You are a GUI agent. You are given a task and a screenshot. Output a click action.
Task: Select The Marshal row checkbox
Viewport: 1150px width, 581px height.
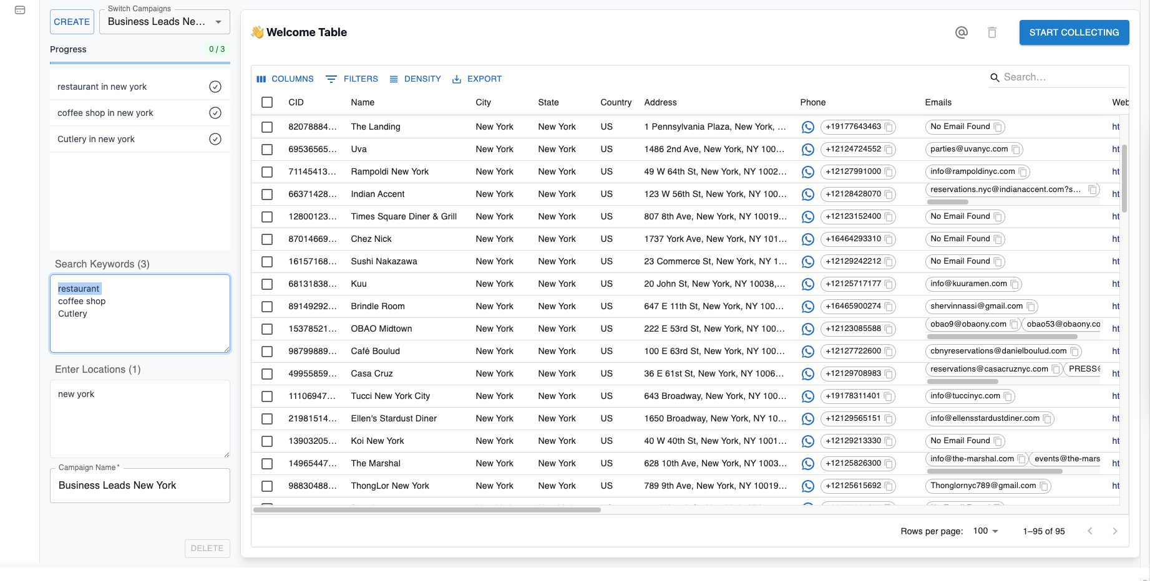[267, 464]
